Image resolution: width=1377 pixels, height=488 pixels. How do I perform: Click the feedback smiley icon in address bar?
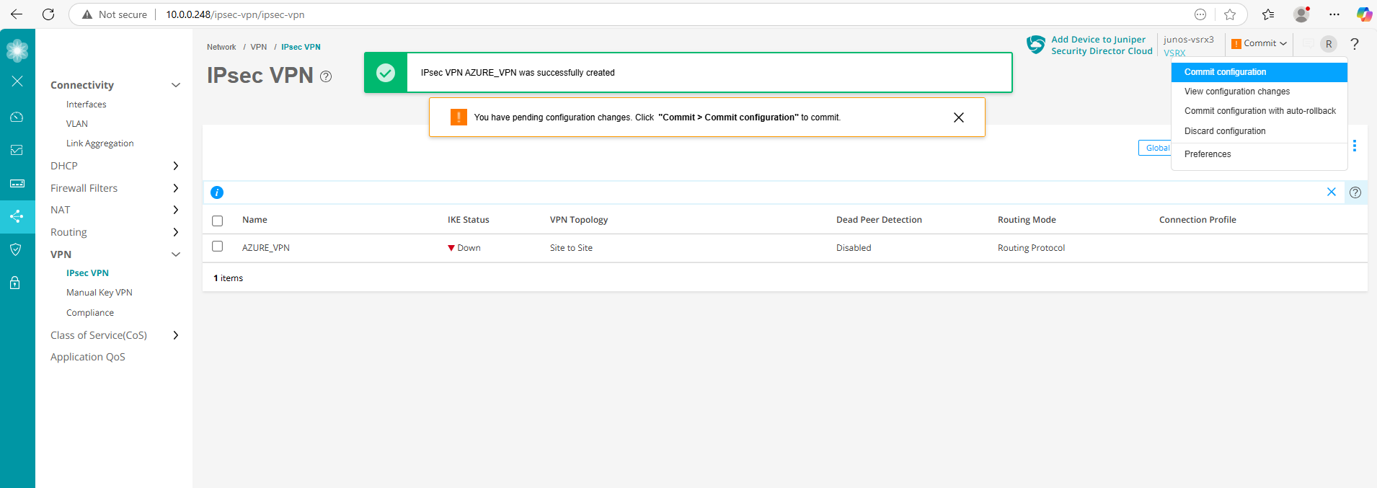(x=1200, y=14)
